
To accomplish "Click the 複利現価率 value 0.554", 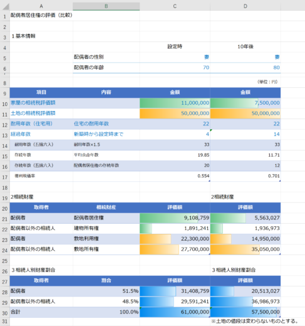I will tap(175, 176).
